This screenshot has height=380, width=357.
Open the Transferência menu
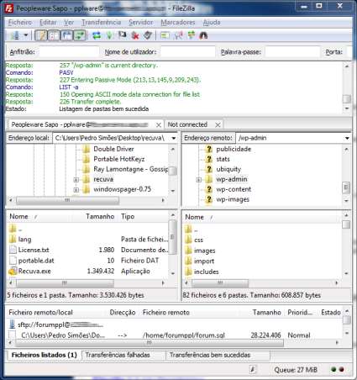pos(101,22)
